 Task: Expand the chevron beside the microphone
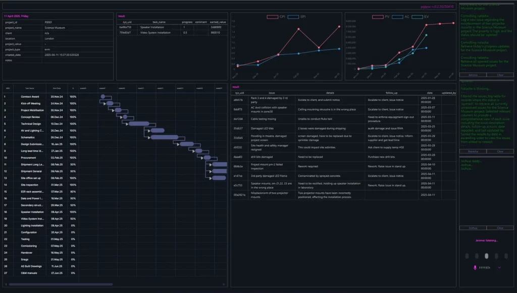point(499,267)
